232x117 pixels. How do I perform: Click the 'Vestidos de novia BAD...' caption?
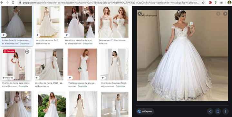[48, 40]
